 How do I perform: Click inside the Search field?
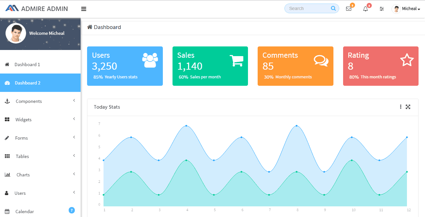(308, 8)
